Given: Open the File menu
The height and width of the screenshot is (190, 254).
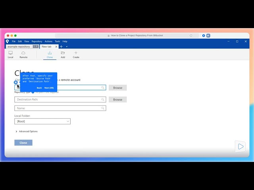Looking at the screenshot, I should 13,41.
